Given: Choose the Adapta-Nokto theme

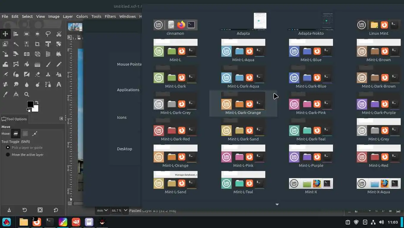Looking at the screenshot, I should click(x=311, y=24).
